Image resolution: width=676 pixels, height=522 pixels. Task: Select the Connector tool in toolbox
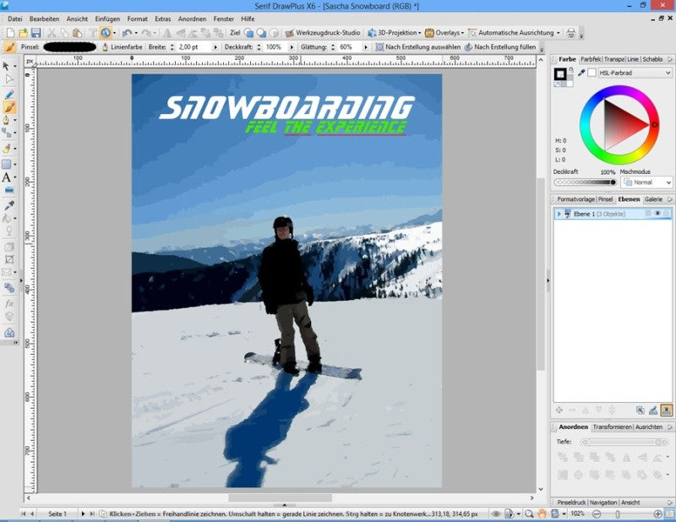point(7,133)
